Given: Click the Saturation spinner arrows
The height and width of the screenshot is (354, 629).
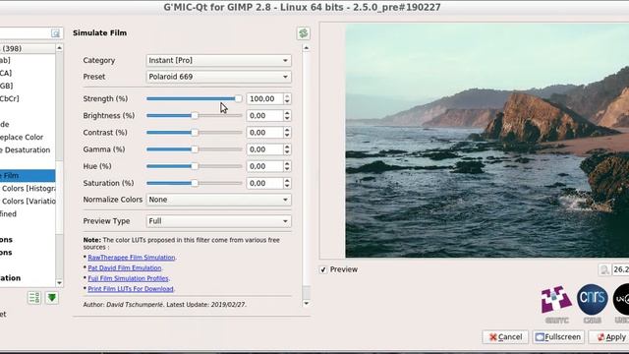Looking at the screenshot, I should [287, 183].
